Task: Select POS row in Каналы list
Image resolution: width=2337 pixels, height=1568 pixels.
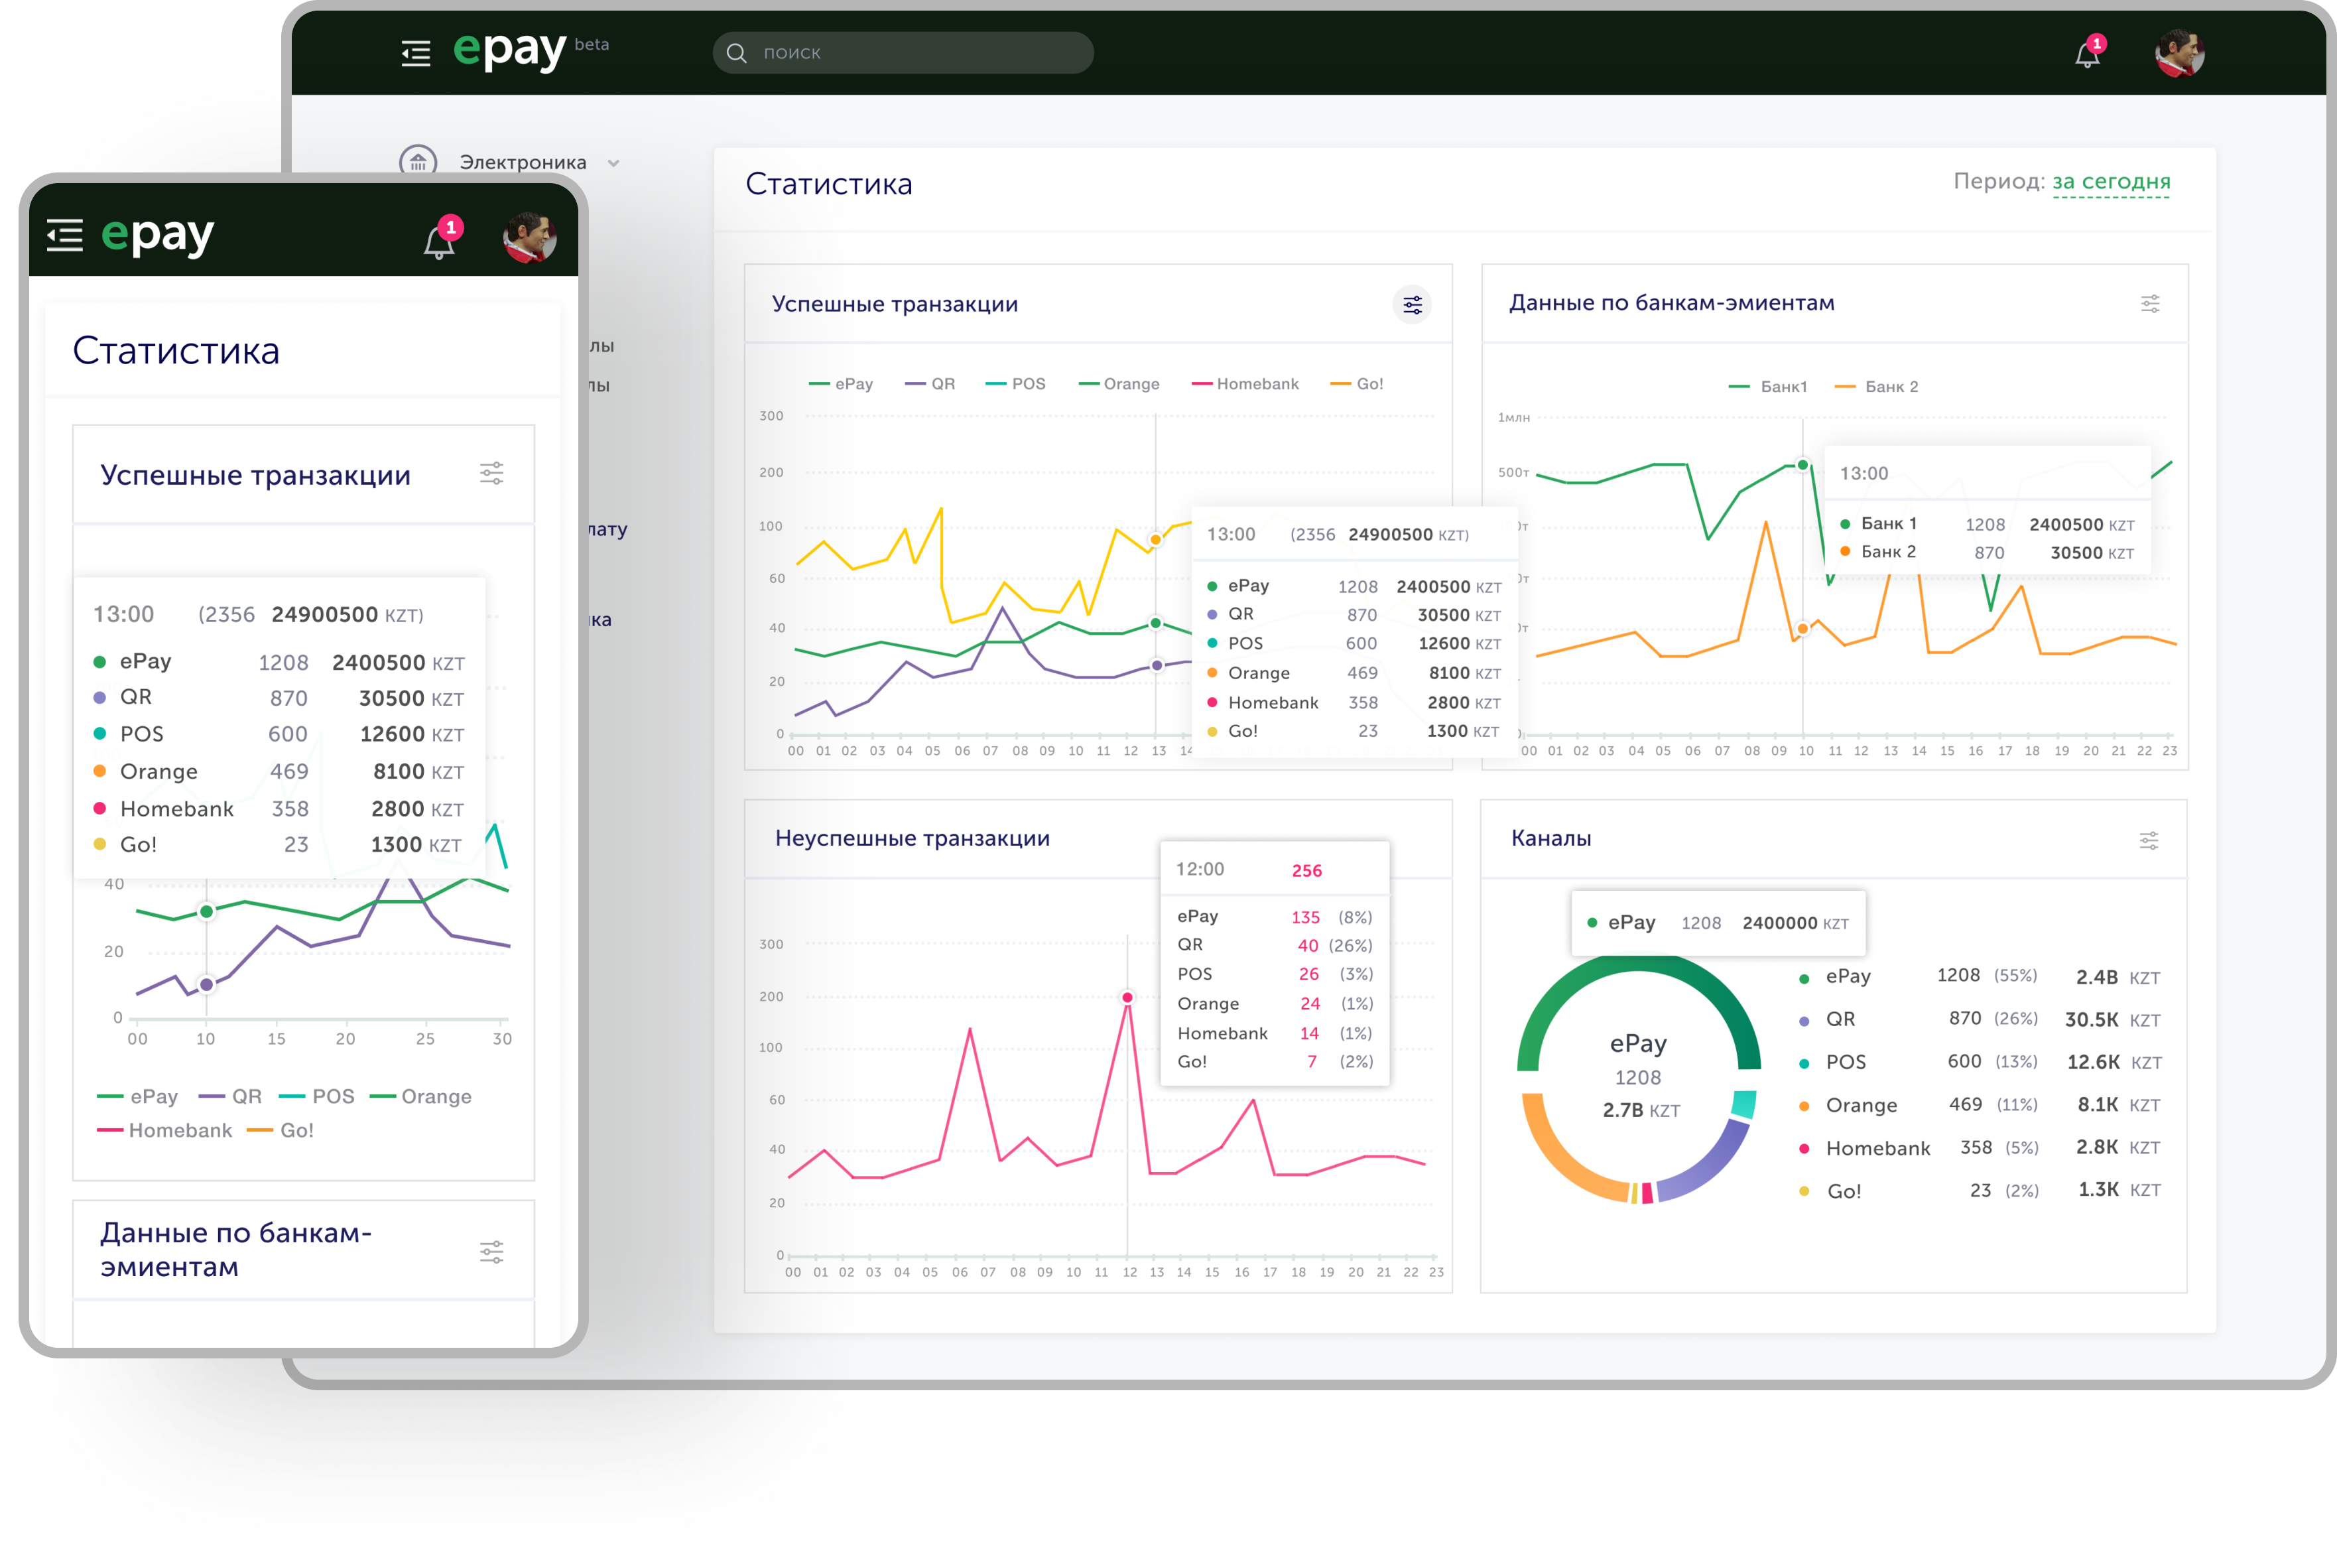Action: pyautogui.click(x=1980, y=1062)
